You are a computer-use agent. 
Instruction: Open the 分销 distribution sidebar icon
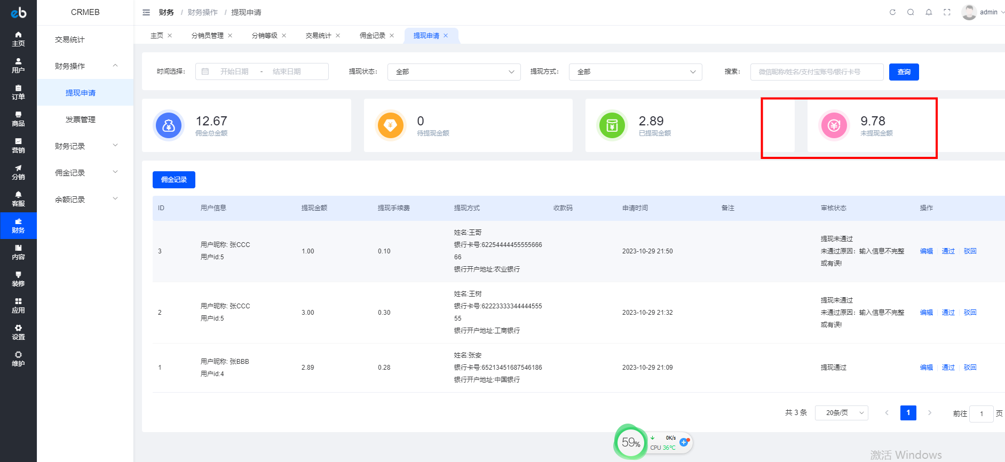(18, 172)
